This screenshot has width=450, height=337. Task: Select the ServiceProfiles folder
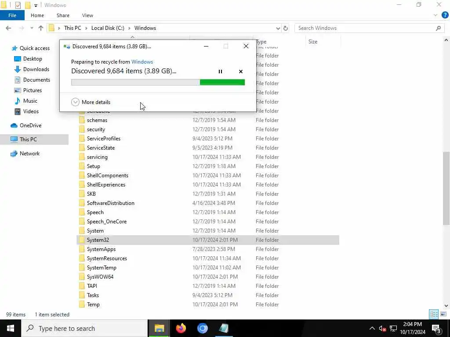click(104, 138)
